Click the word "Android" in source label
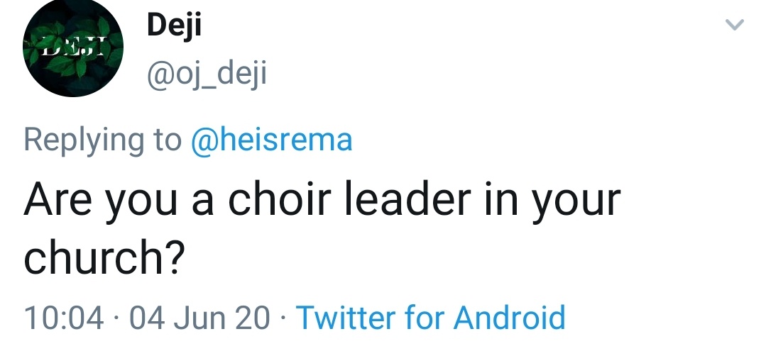766x351 pixels. [510, 316]
